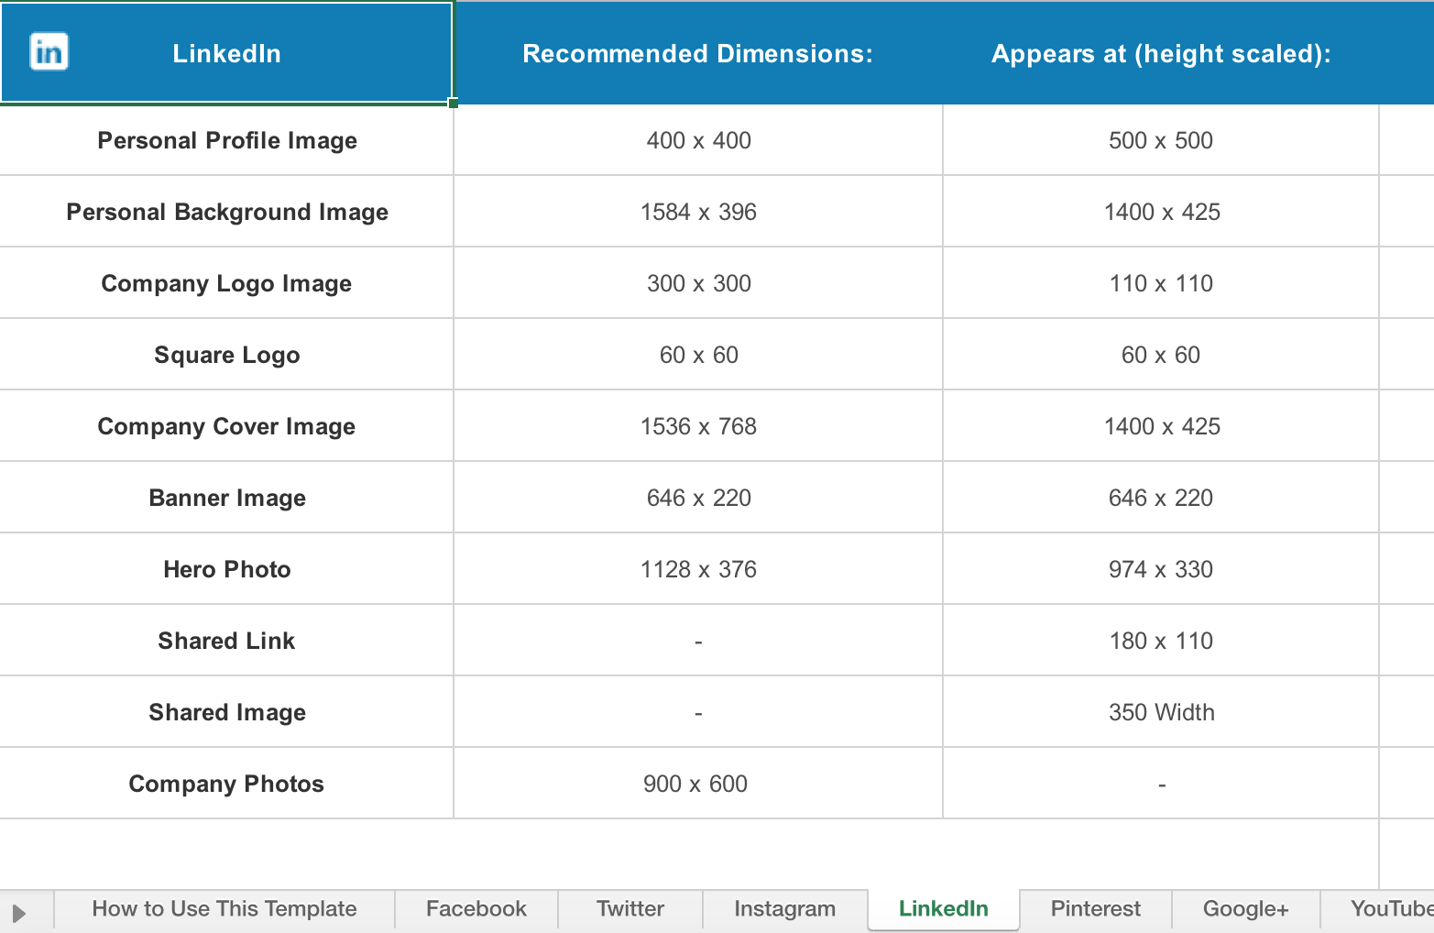The image size is (1434, 933).
Task: Click the 1128 x 376 cell
Action: 698,569
